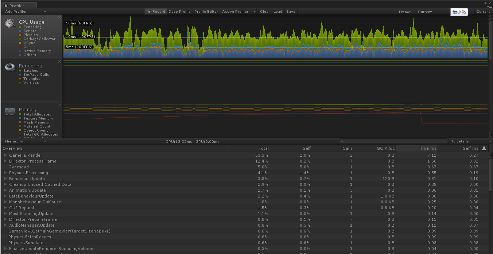The width and height of the screenshot is (493, 254).
Task: Expand the AudioManager.Update row
Action: click(5, 225)
